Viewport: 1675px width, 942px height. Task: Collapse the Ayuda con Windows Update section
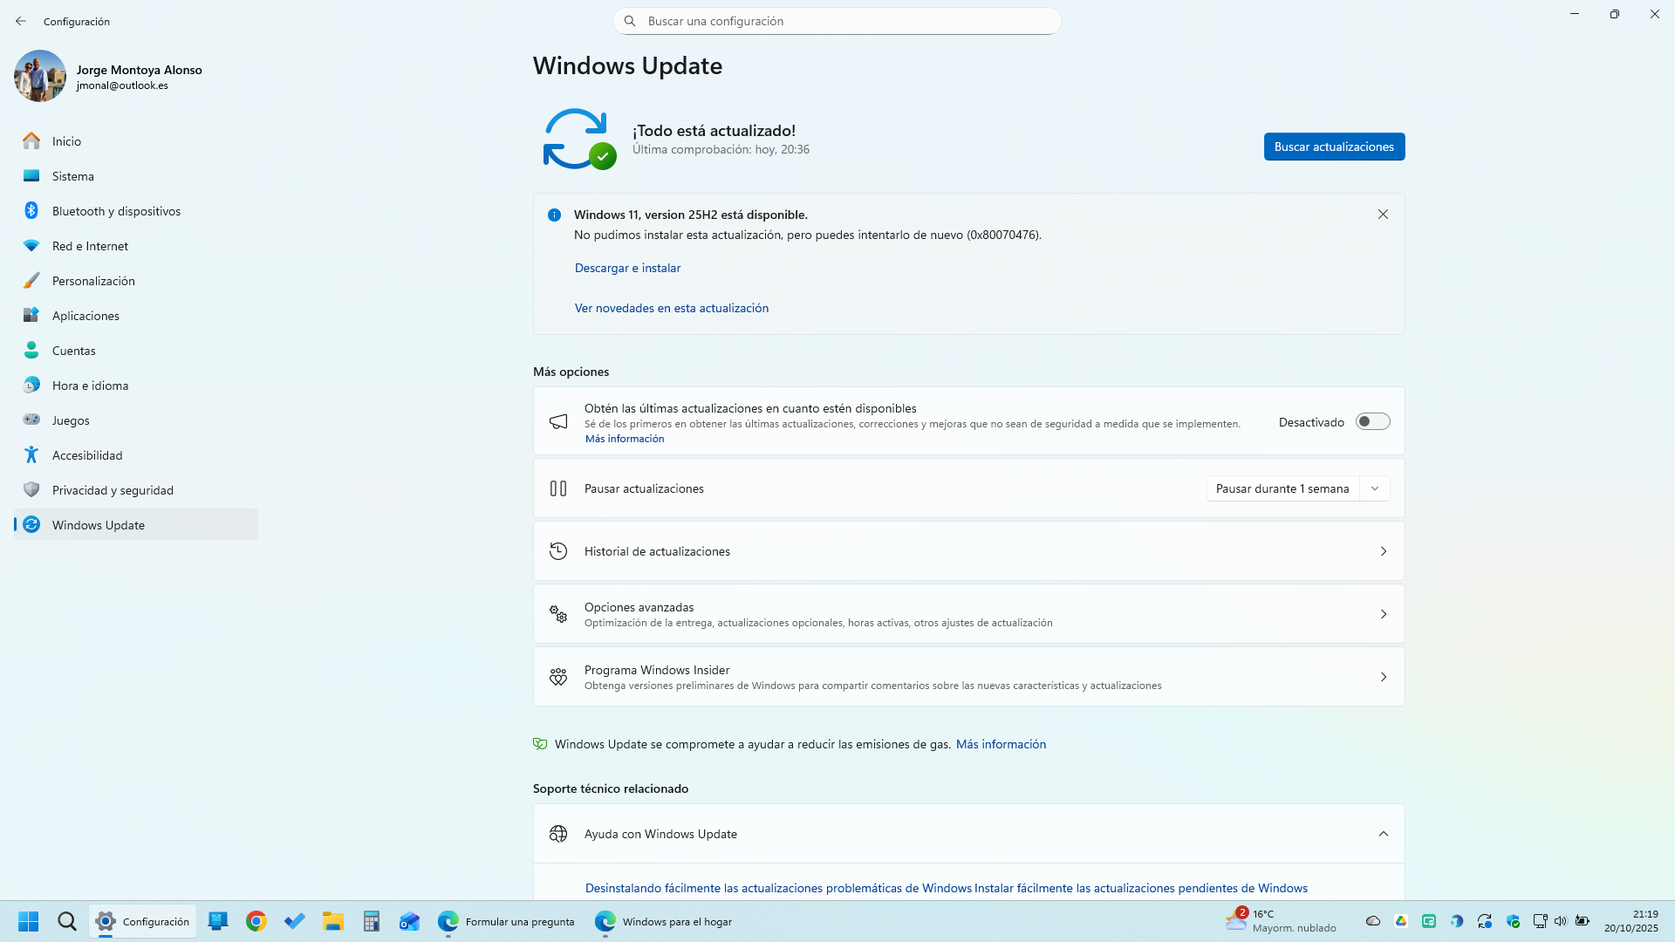[x=1383, y=834]
